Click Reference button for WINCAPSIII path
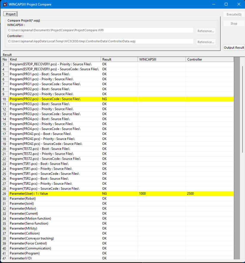This screenshot has width=245, height=263. click(206, 31)
